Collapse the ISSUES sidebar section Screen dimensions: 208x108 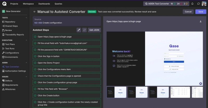26,77
